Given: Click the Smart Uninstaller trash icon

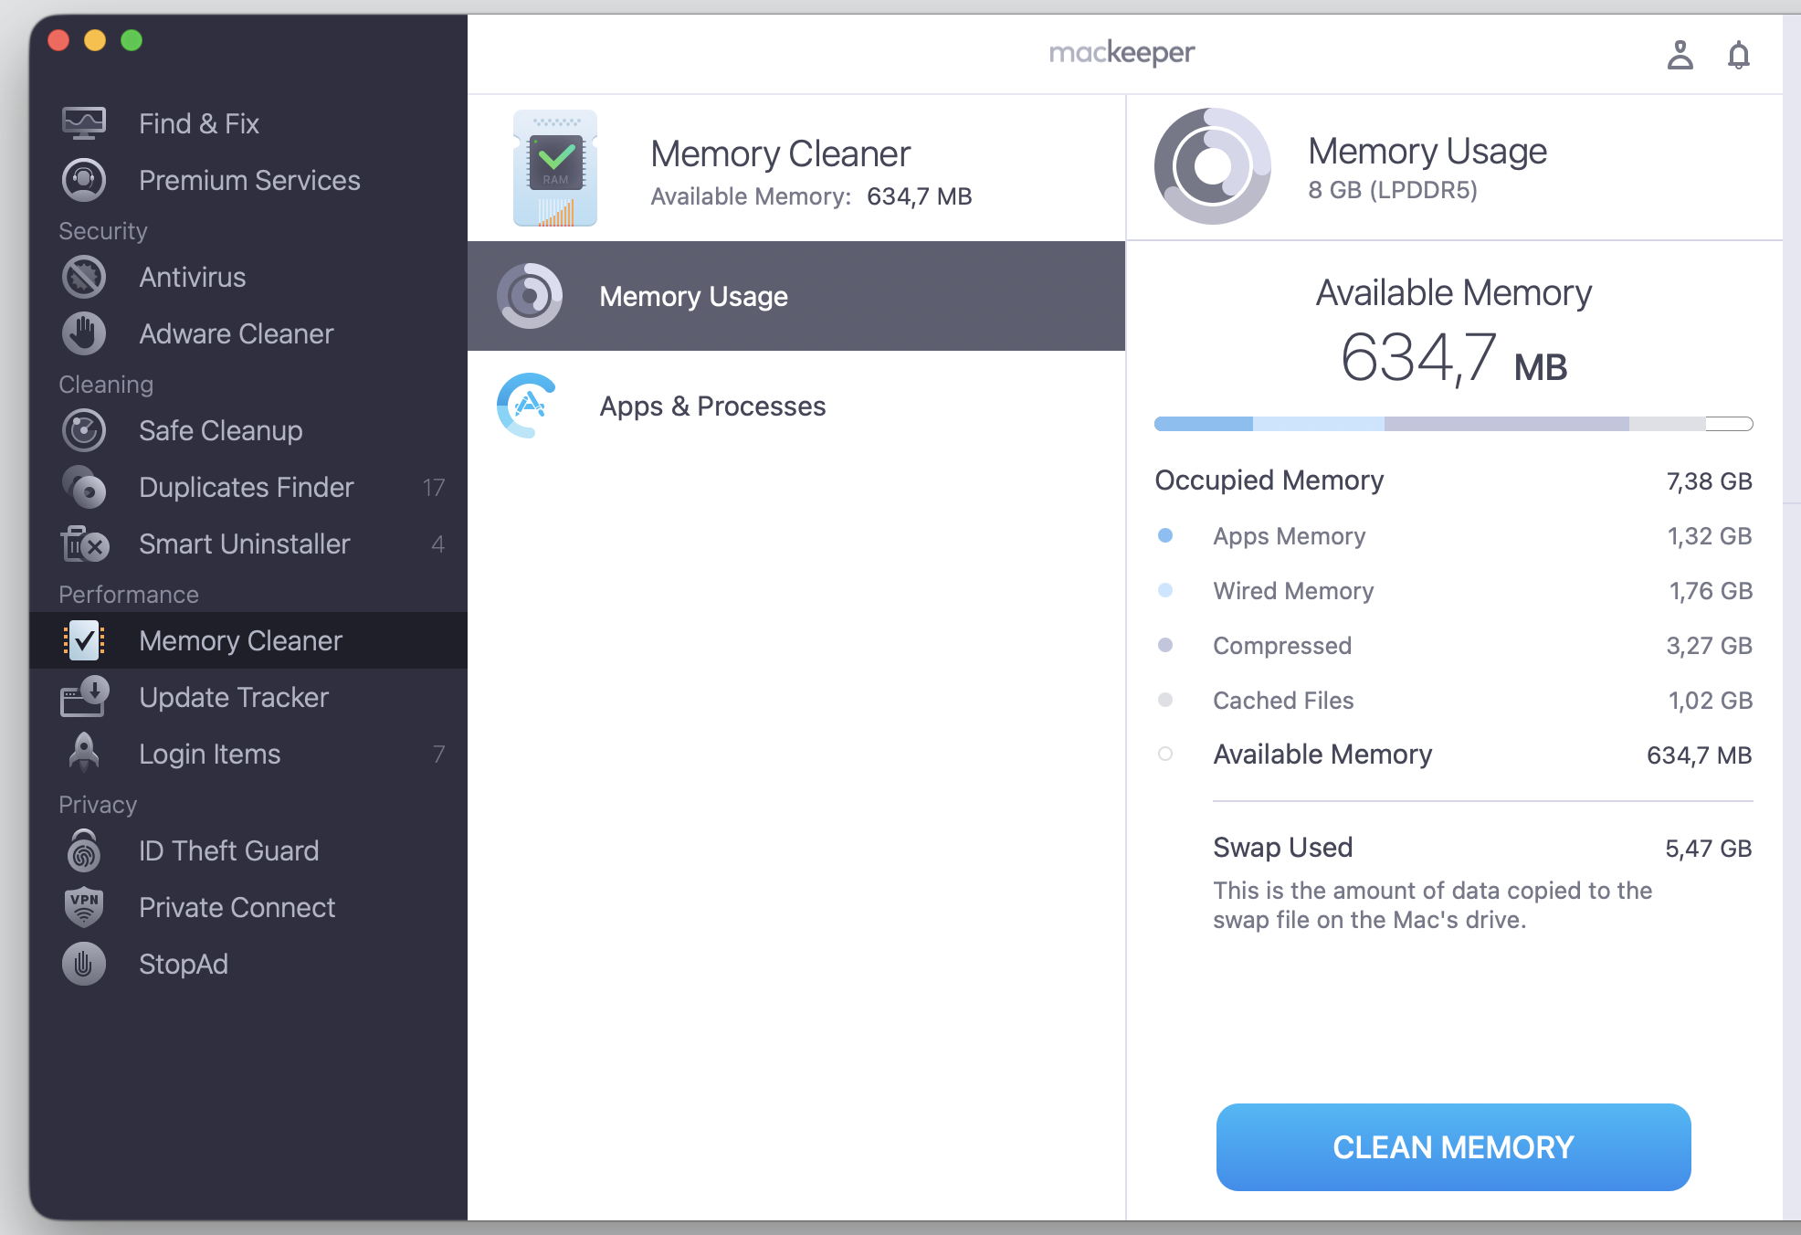Looking at the screenshot, I should click(84, 544).
